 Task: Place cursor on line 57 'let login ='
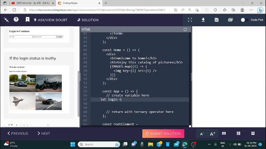(111, 99)
